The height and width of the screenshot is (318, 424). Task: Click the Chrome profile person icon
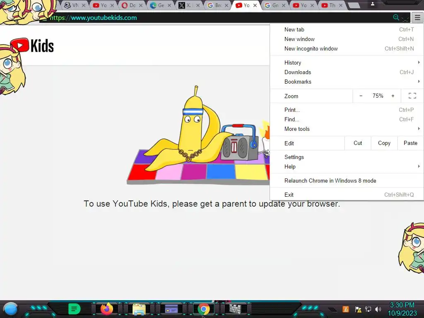372,4
